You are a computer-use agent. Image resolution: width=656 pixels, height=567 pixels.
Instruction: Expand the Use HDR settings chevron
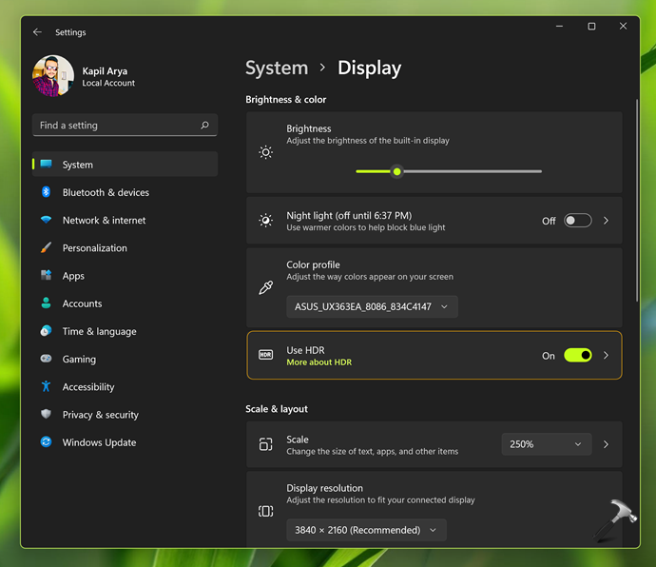tap(607, 355)
